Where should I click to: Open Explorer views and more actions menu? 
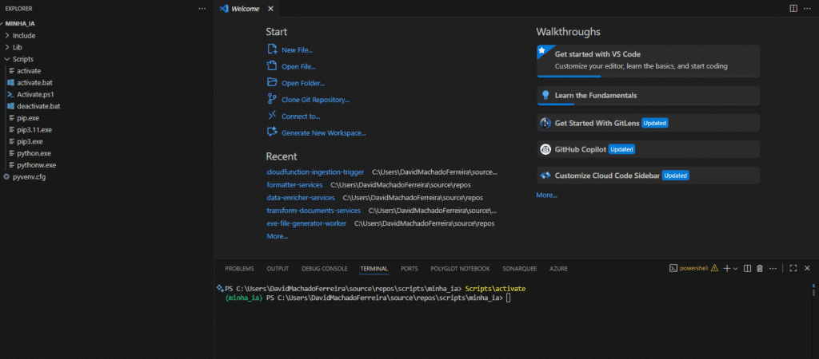(x=202, y=8)
